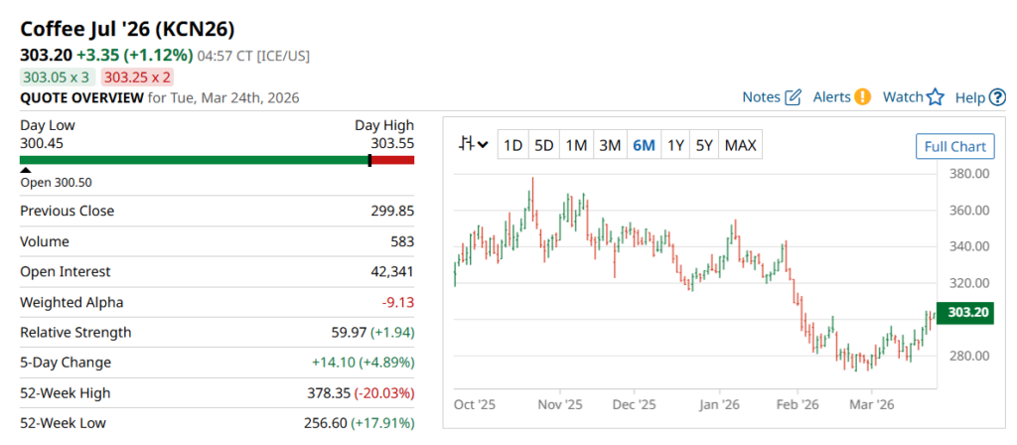
Task: Click the Open 300.50 triangle marker
Action: 26,171
